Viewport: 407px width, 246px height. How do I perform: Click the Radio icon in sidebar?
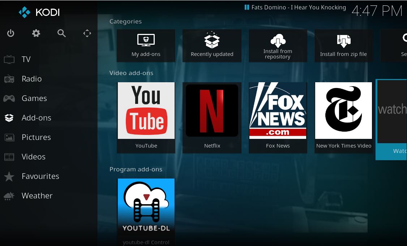click(x=9, y=79)
